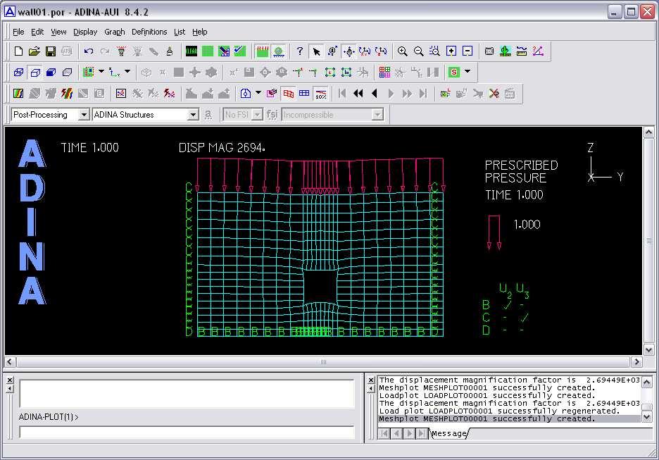Click the purple question-mark line query icon
659x460 pixels.
(538, 51)
